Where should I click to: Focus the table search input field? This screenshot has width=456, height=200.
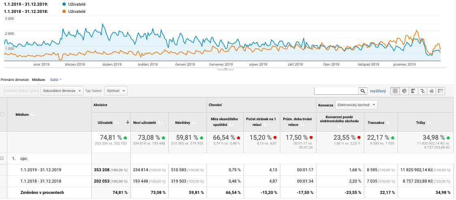pyautogui.click(x=336, y=91)
